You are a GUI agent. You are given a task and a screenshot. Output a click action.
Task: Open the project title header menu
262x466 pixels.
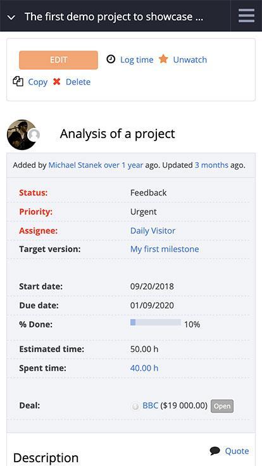[114, 16]
